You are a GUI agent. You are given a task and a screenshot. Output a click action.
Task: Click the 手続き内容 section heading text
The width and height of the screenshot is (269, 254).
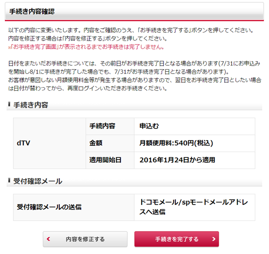tap(31, 105)
